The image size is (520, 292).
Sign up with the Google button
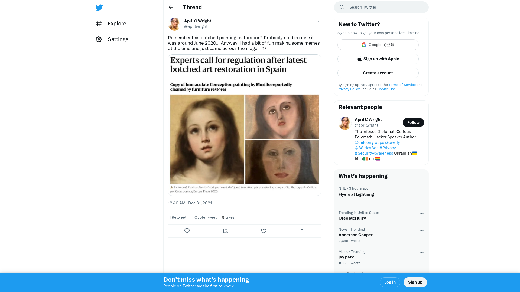378,45
